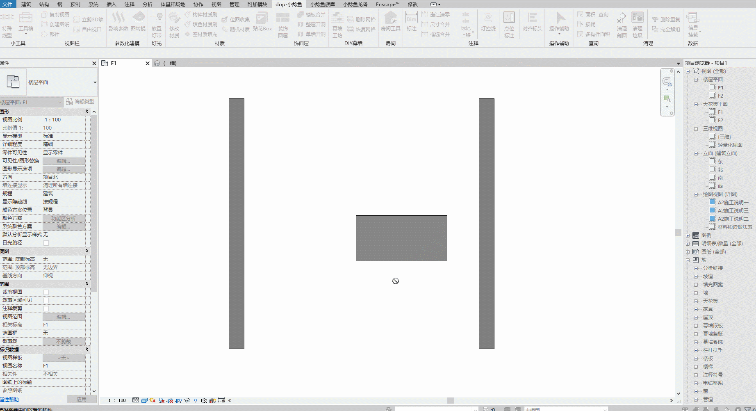Open the F2 floor plan in browser

[720, 96]
